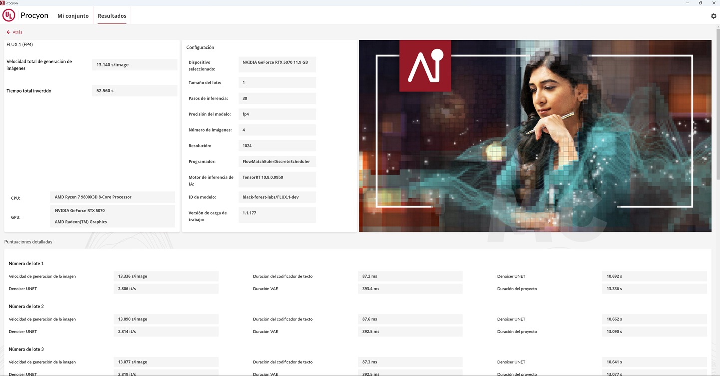Close the Procyon window
Screen dimensions: 720x376
tap(714, 3)
